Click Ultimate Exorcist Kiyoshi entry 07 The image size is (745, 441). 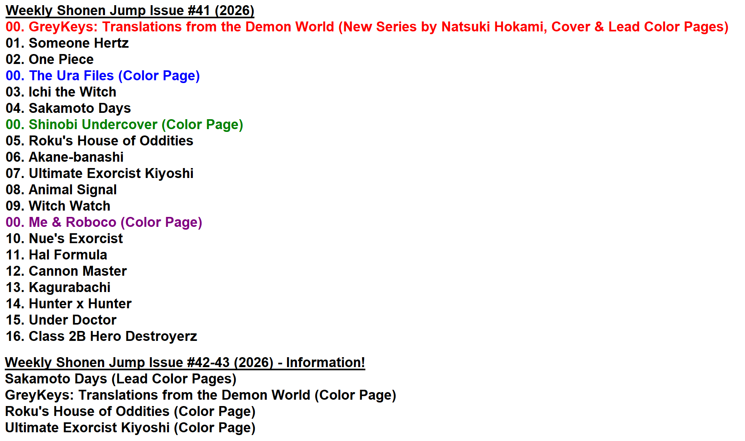coord(99,173)
